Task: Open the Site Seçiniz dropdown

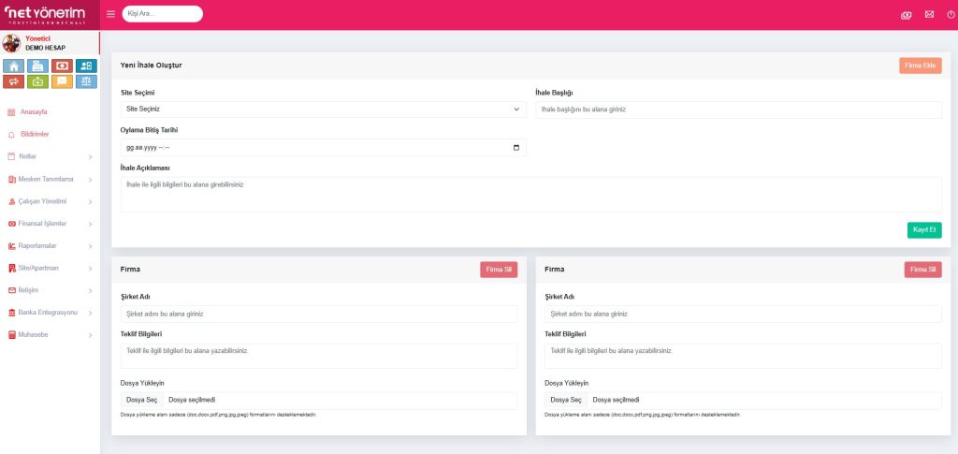Action: tap(323, 110)
